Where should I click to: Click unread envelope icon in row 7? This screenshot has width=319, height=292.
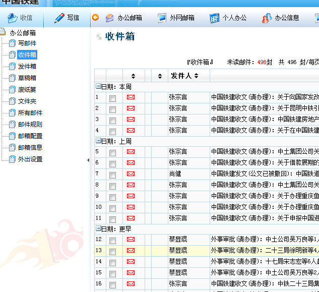[x=131, y=173]
